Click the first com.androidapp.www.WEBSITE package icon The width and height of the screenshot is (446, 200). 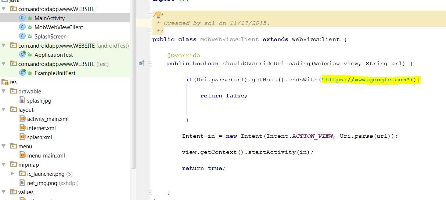[14, 9]
